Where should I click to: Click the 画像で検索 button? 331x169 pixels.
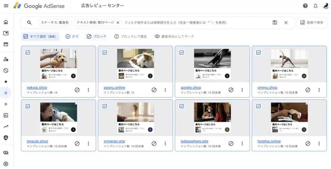(312, 23)
